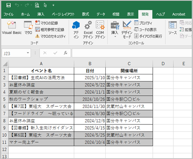Click the confirm checkmark in formula bar
This screenshot has height=159, width=193.
click(x=55, y=53)
